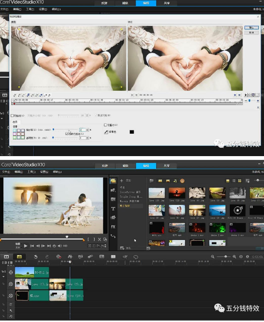Play the preview in the player panel
The width and height of the screenshot is (264, 322).
click(25, 246)
